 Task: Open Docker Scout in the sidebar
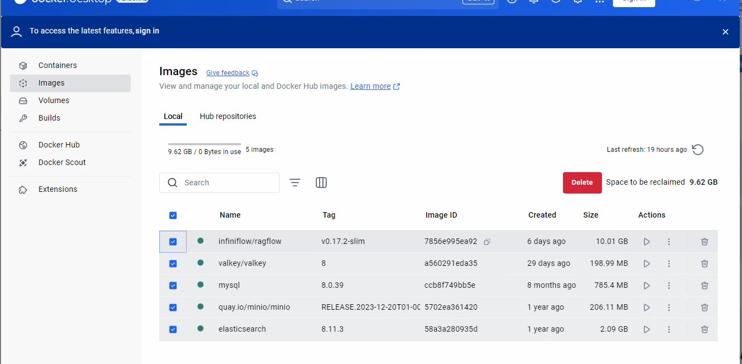click(70, 162)
